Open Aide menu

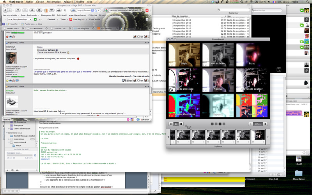click(x=90, y=2)
